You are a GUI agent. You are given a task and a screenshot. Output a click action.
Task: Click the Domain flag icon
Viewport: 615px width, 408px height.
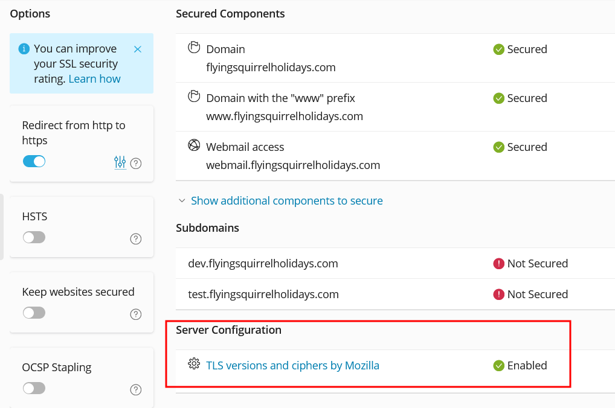(194, 48)
